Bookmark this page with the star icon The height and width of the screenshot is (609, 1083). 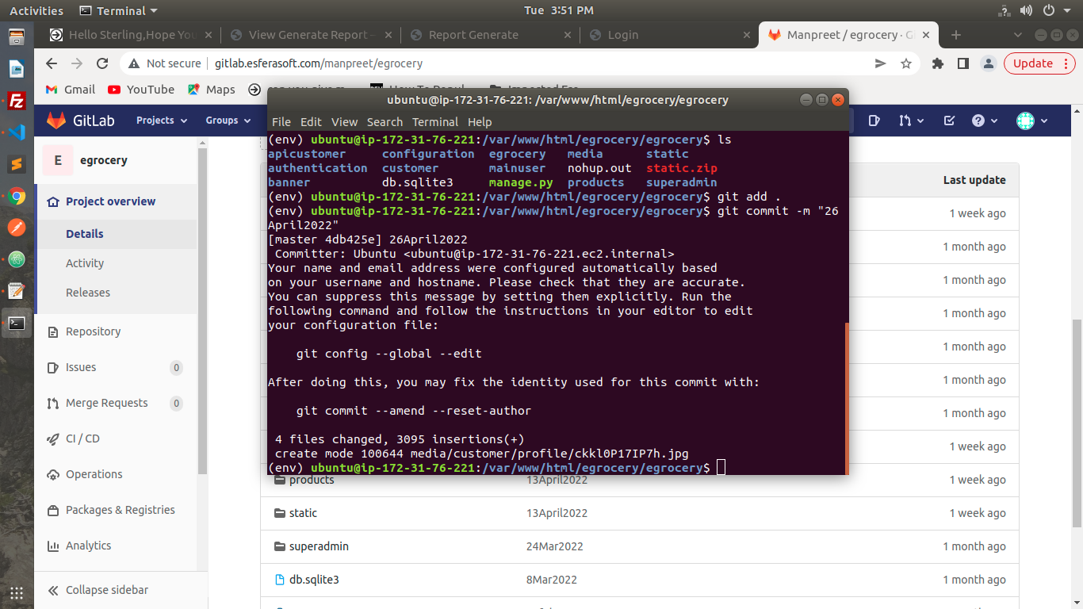pyautogui.click(x=905, y=63)
